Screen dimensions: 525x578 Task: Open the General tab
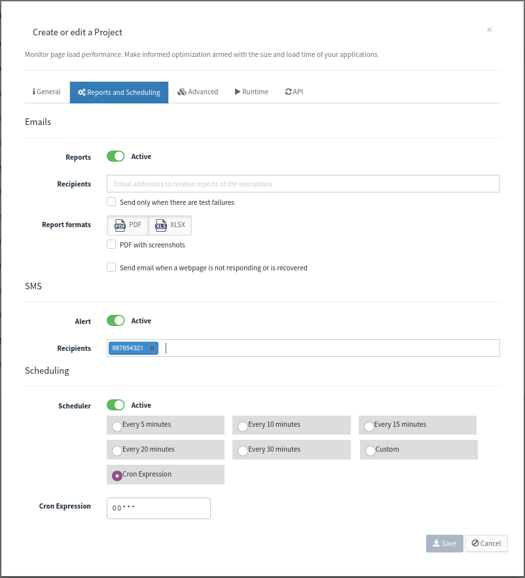pos(46,92)
